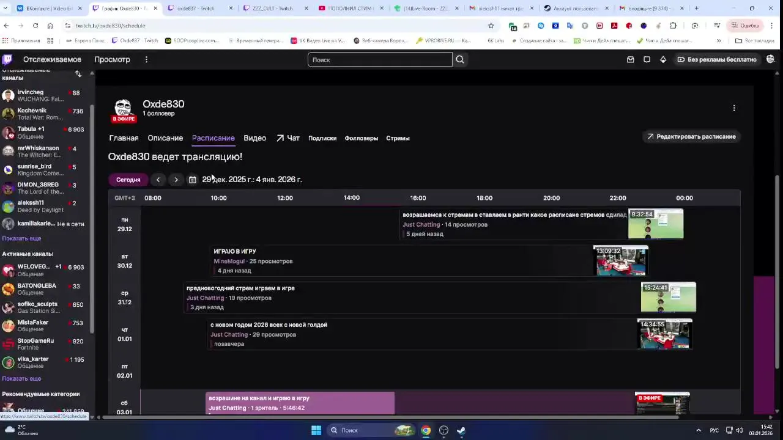
Task: Open the calendar date picker icon
Action: [193, 180]
